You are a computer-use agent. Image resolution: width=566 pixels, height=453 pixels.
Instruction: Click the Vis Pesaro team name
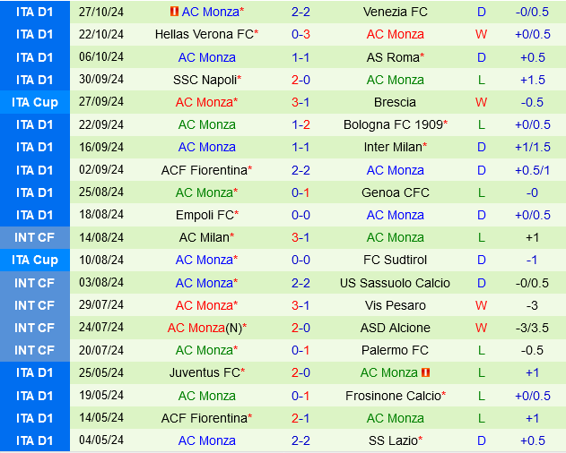point(395,305)
